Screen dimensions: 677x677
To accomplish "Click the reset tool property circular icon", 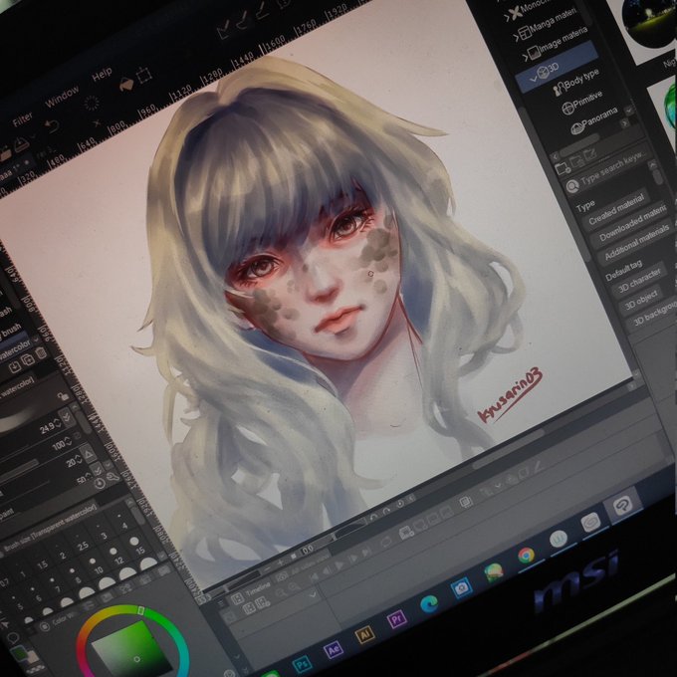I will pos(100,483).
